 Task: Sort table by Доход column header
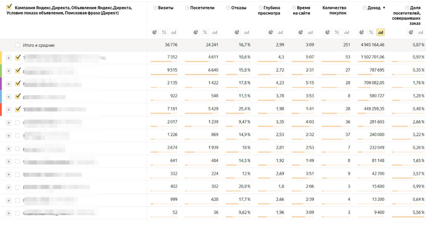pos(374,8)
